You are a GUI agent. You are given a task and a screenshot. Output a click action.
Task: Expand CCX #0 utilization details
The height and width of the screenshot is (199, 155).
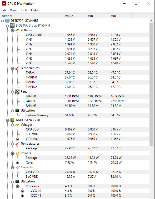point(23,191)
